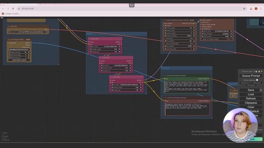Open the browser downloads icon
The width and height of the screenshot is (264, 148).
pyautogui.click(x=251, y=9)
